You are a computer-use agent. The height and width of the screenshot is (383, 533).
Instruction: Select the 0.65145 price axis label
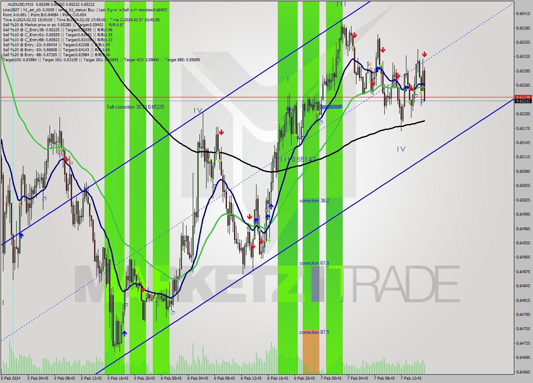[x=523, y=142]
